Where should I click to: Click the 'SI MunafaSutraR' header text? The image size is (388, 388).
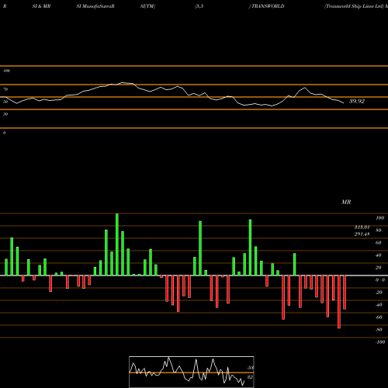coord(95,6)
